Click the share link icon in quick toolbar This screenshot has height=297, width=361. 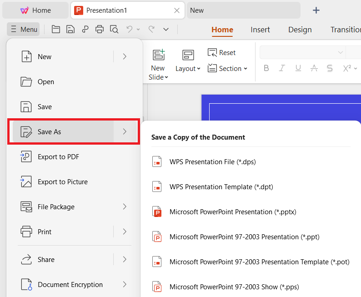[x=85, y=30]
